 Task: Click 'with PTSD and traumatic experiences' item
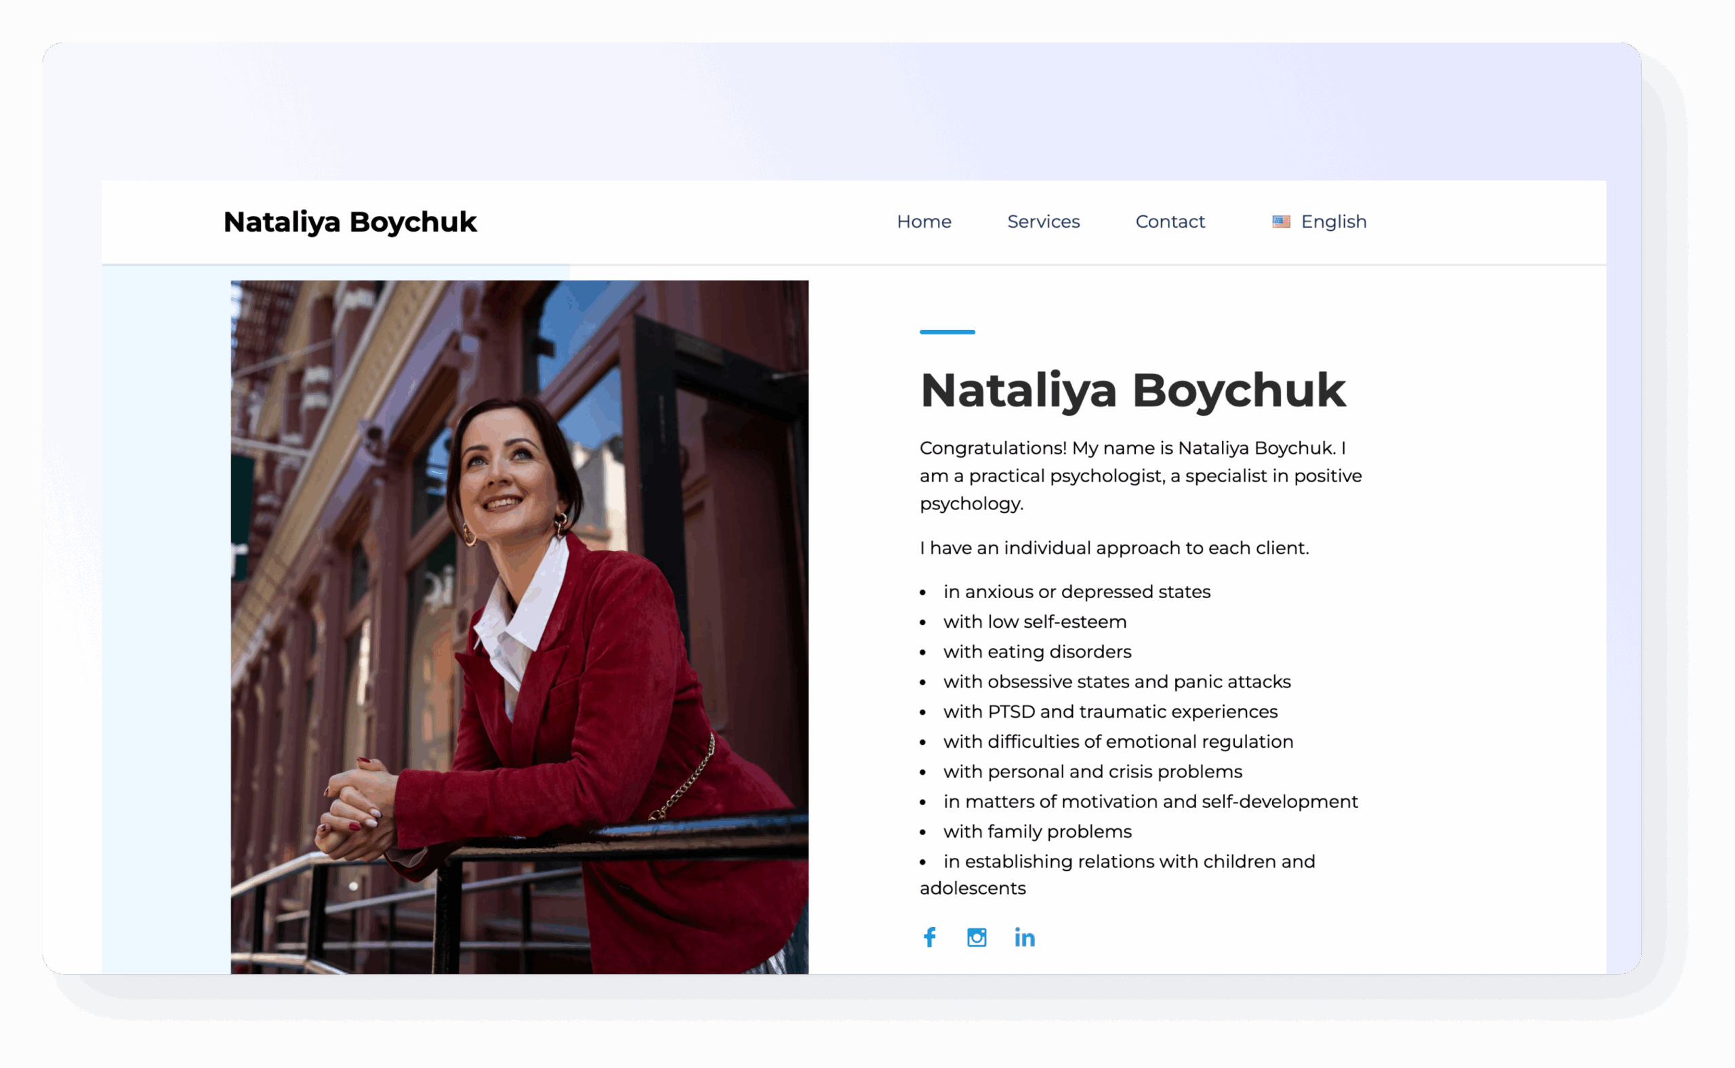(1110, 712)
